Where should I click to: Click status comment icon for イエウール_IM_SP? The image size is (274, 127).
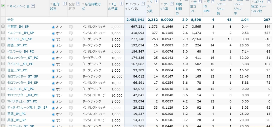coord(71,33)
